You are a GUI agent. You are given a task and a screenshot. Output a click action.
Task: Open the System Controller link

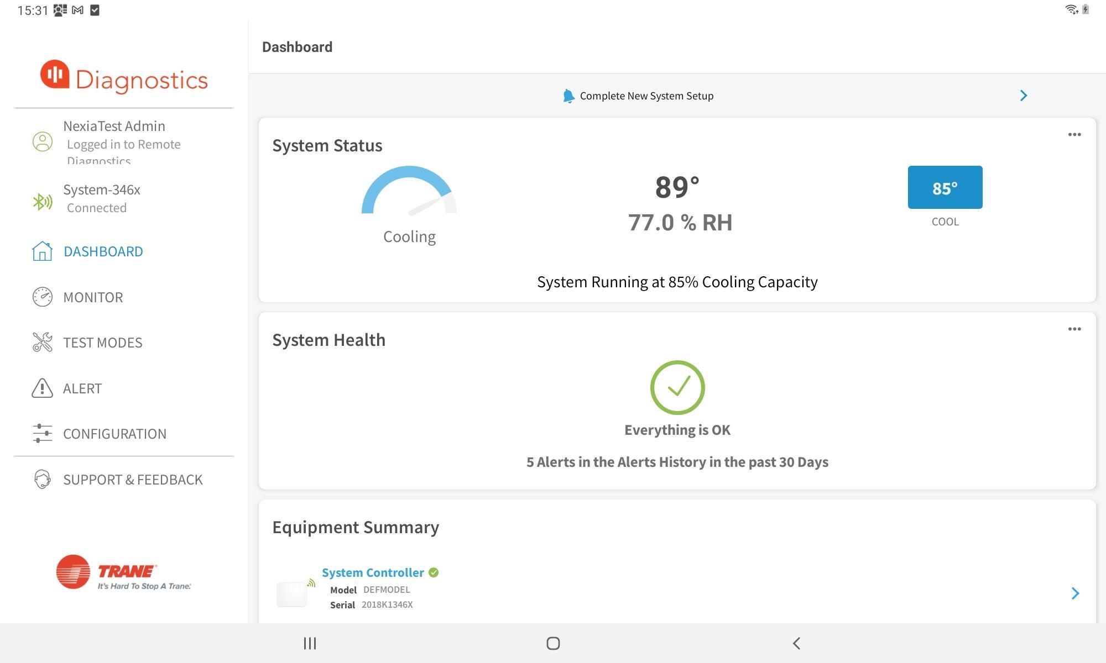[x=373, y=572]
